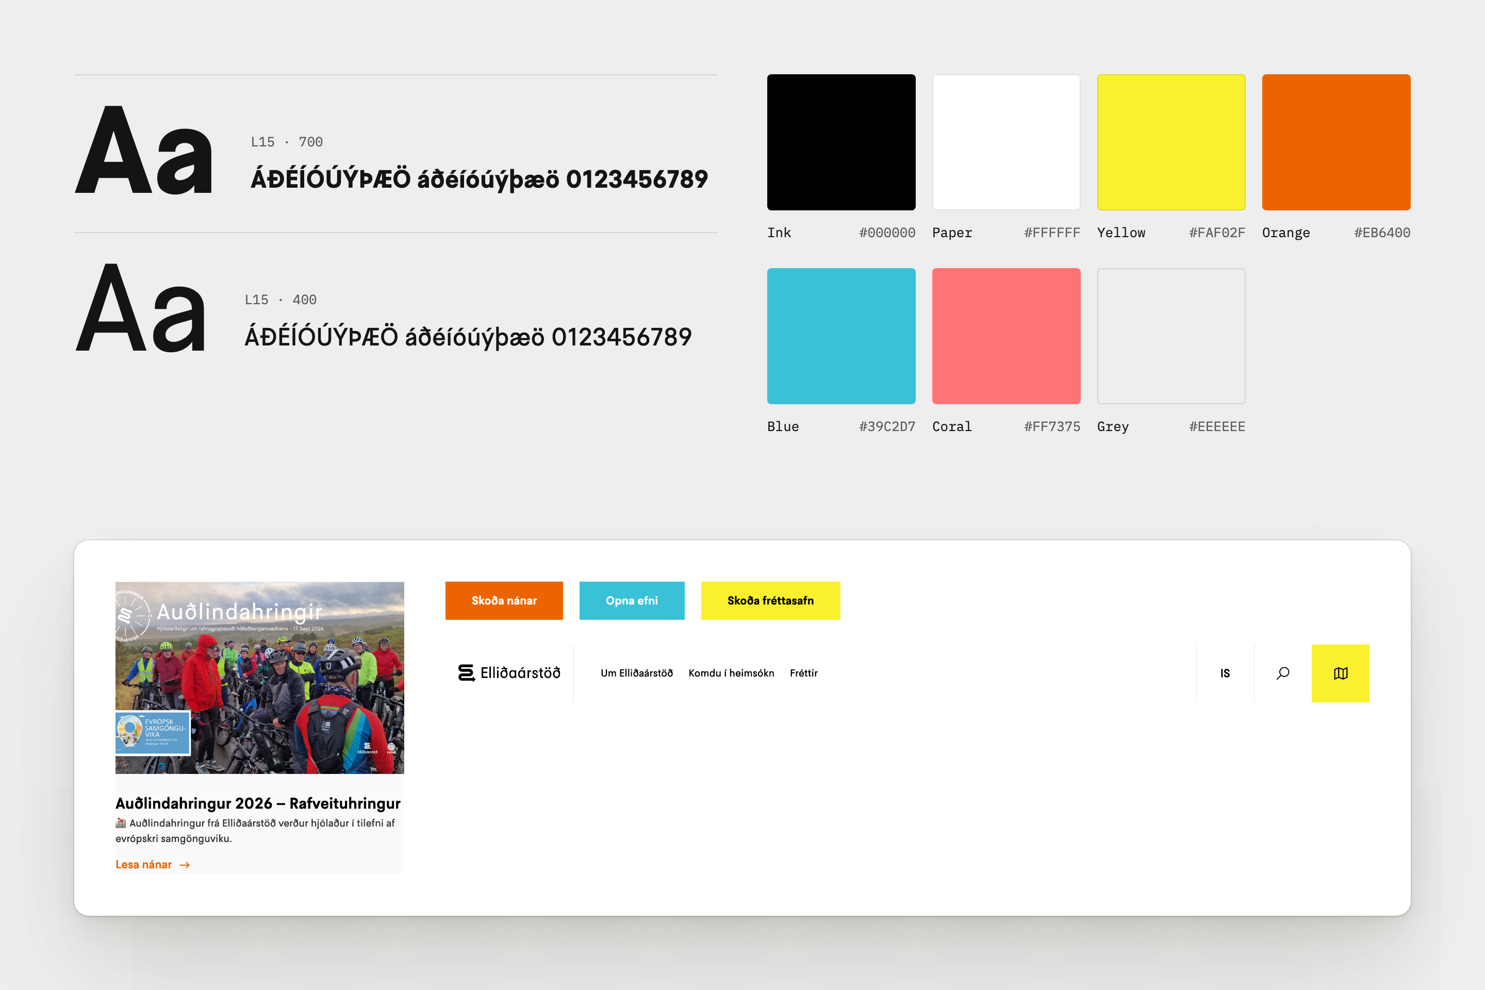Click the orange Skoða nánar button
Screen dimensions: 1485x990
tap(504, 600)
